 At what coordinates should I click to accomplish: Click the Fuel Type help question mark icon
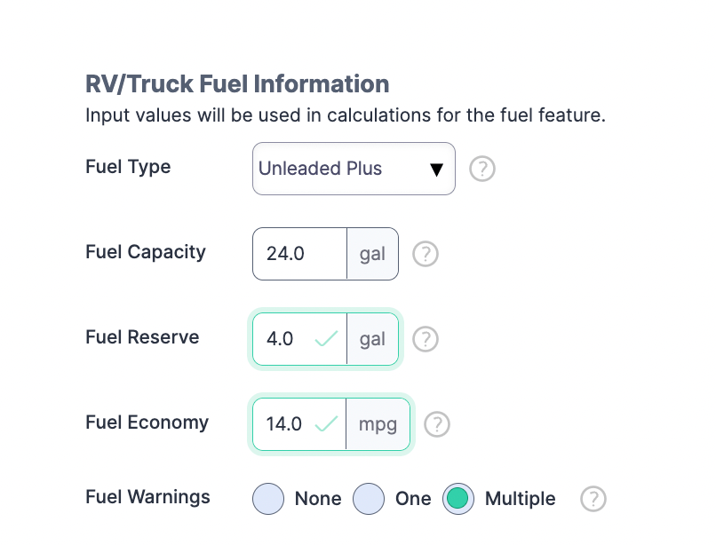coord(481,169)
